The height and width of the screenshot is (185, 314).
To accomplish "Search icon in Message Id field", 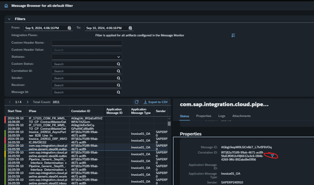I will point(119,92).
